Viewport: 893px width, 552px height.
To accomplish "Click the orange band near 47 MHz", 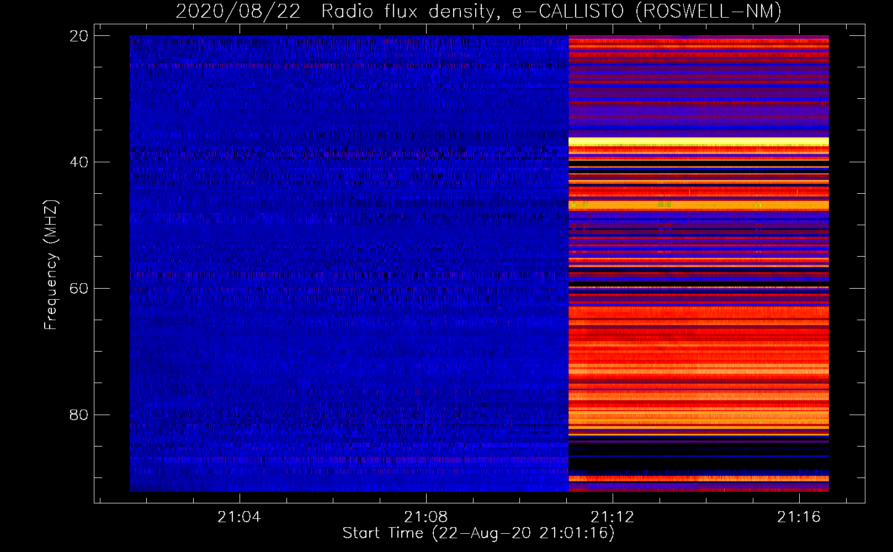I will [699, 205].
